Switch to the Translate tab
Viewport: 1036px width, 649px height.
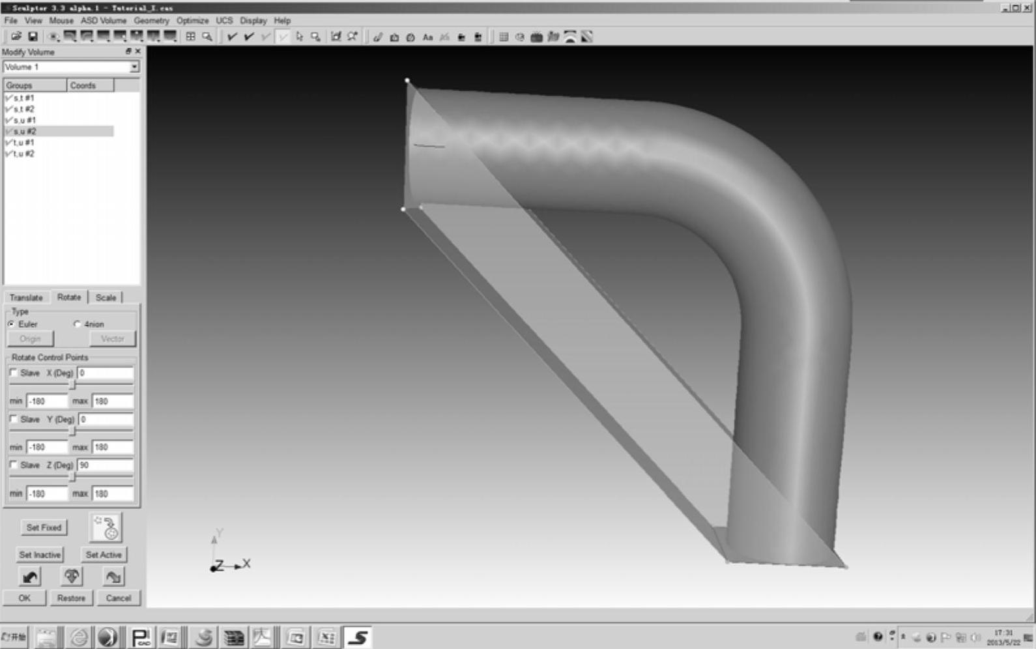26,298
